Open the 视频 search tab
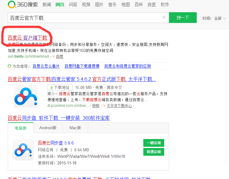This screenshot has width=229, height=179. 86,5
